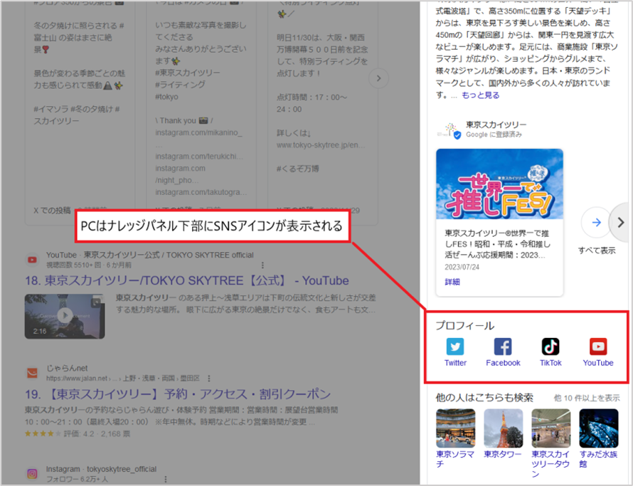
Task: Click the instagram.com/mikanino_ link in the post
Action: pos(198,132)
